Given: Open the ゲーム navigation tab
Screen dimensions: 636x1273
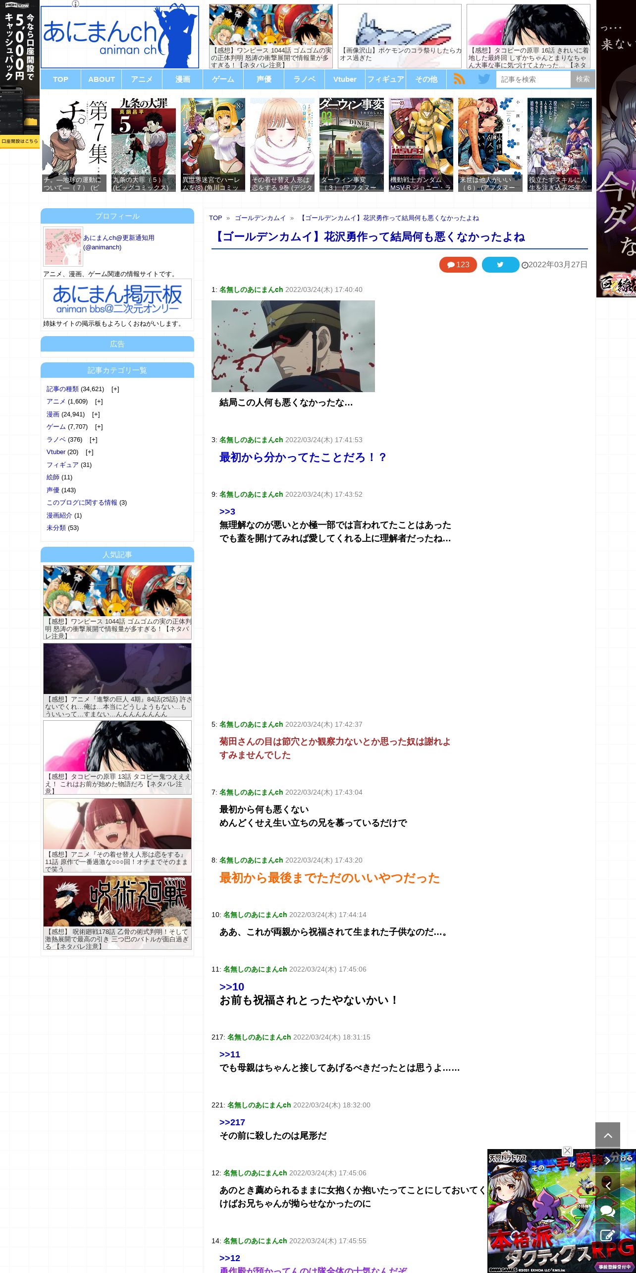Looking at the screenshot, I should [223, 79].
